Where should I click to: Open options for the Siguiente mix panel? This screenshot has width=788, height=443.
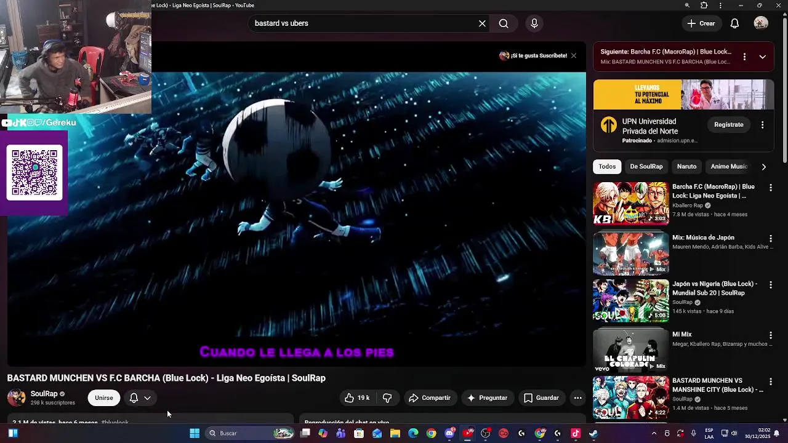pos(744,57)
